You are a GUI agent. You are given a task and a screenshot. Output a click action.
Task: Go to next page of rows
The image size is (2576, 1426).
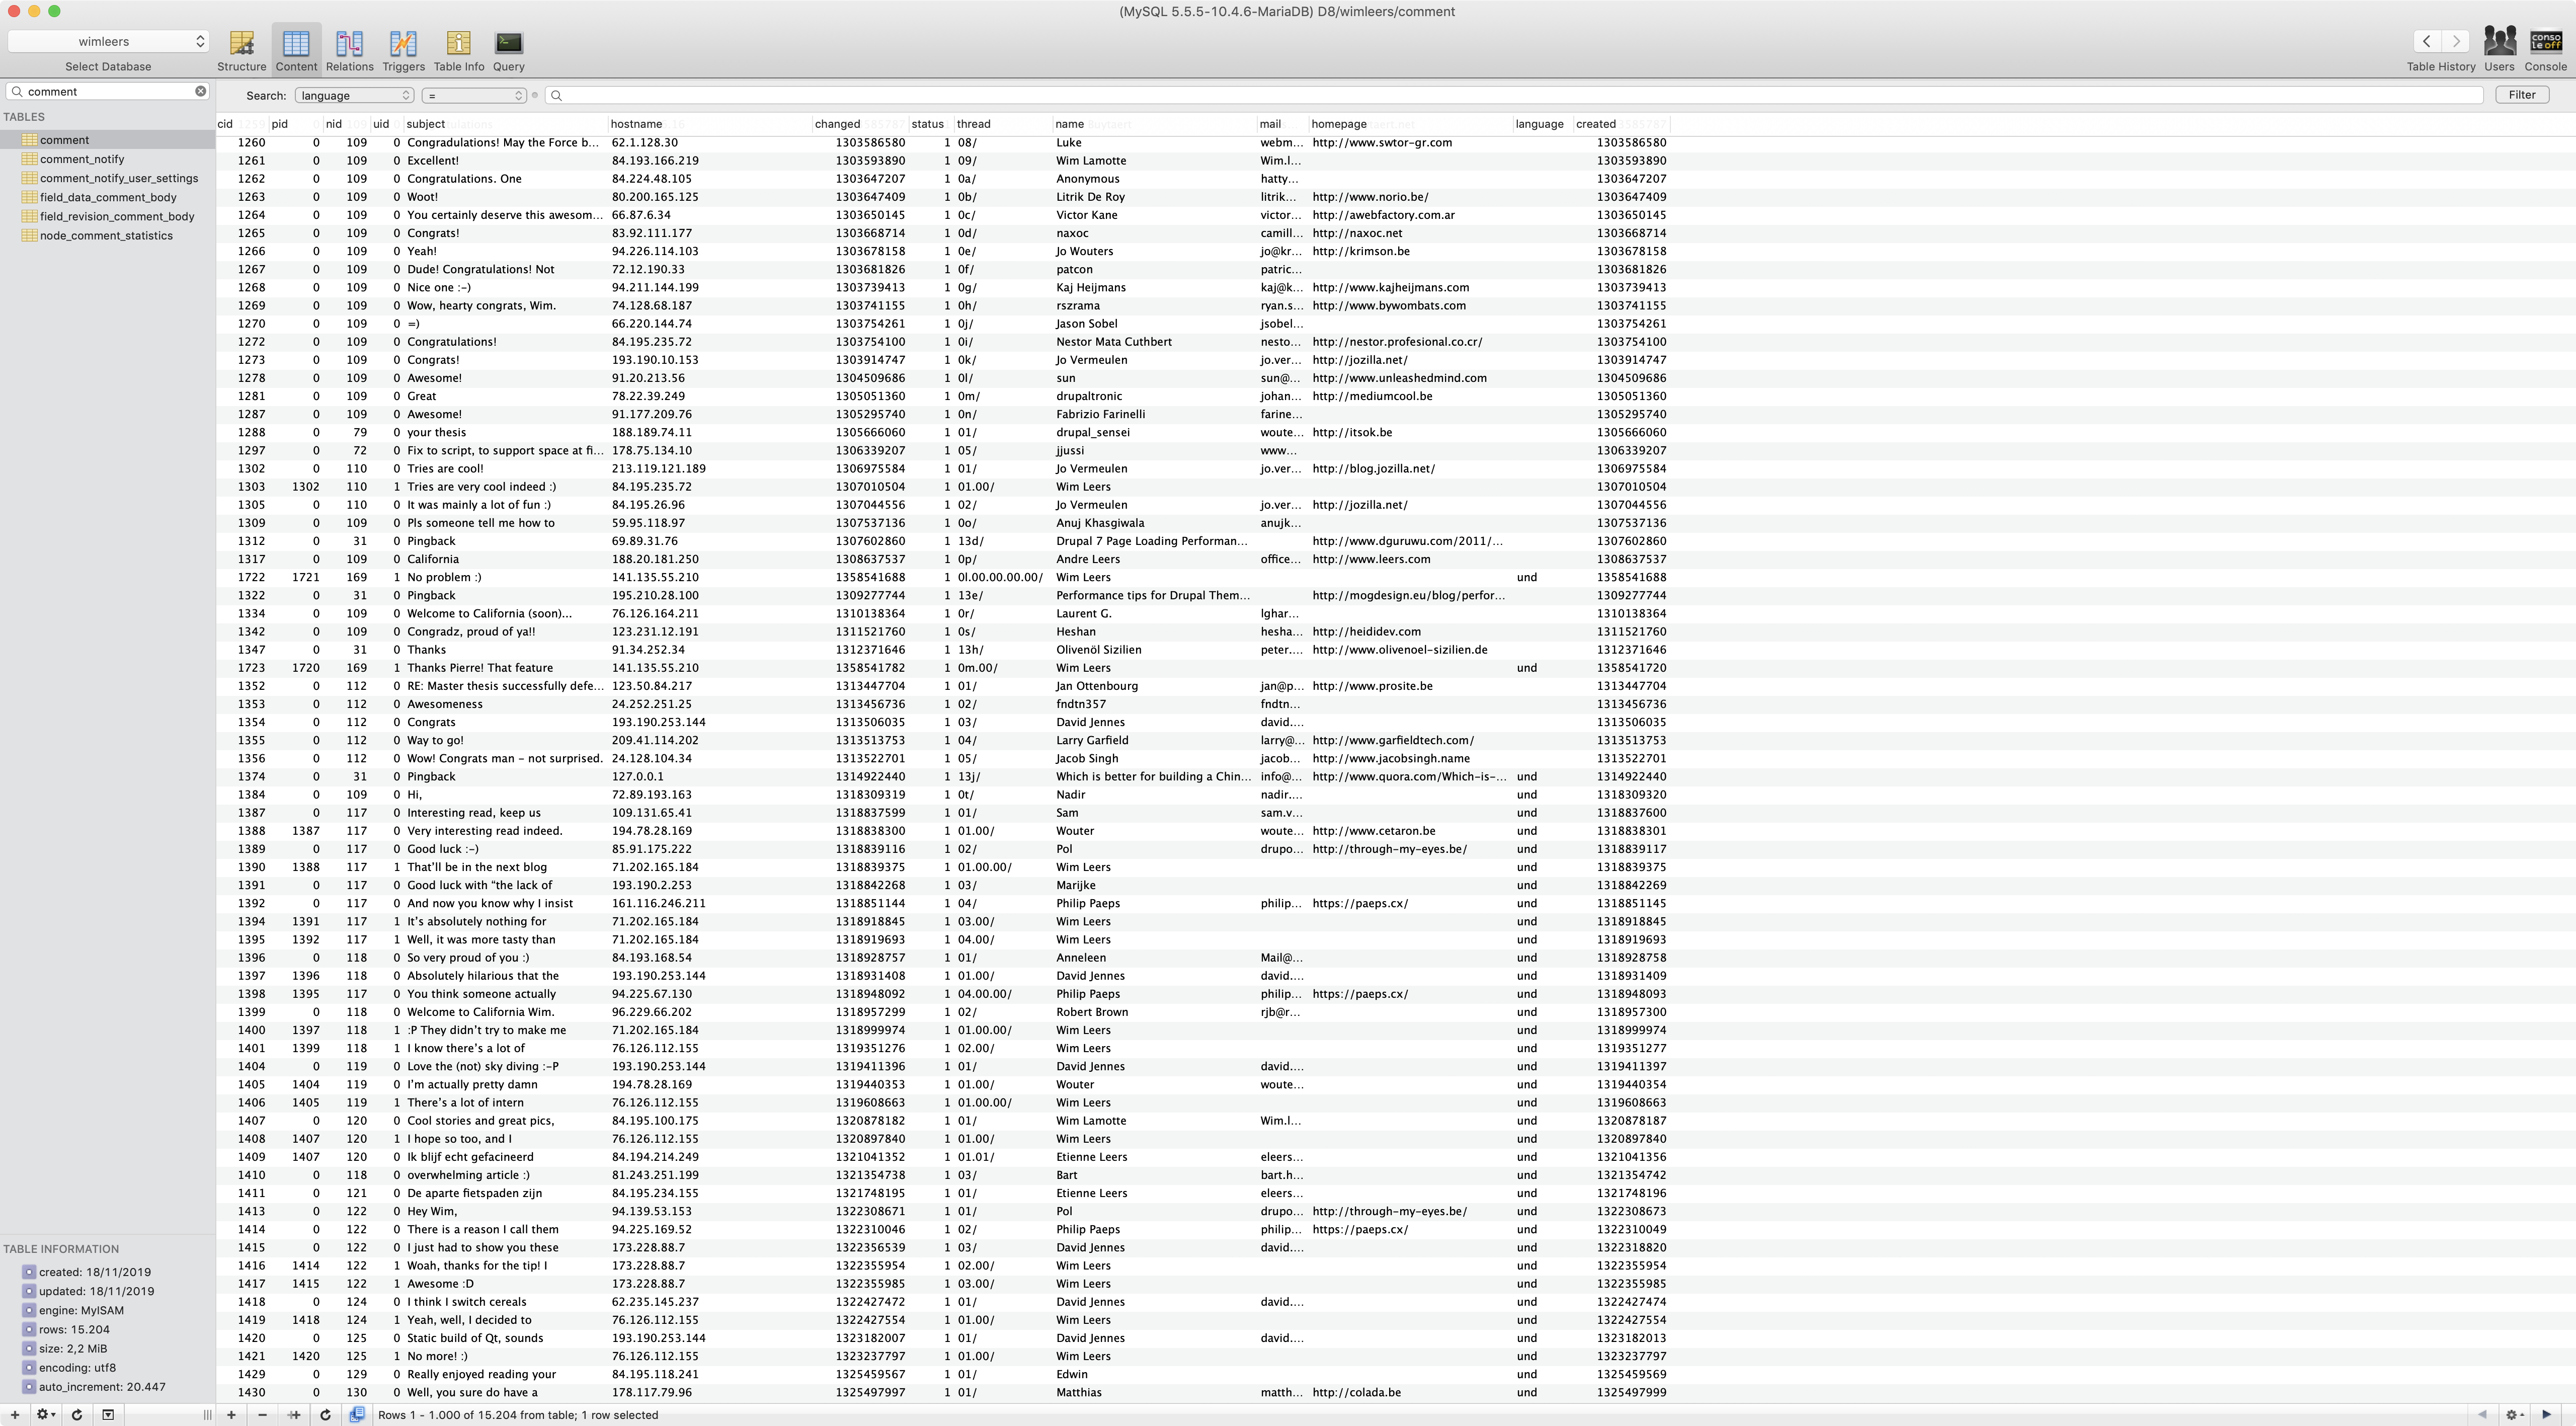pyautogui.click(x=2546, y=1414)
